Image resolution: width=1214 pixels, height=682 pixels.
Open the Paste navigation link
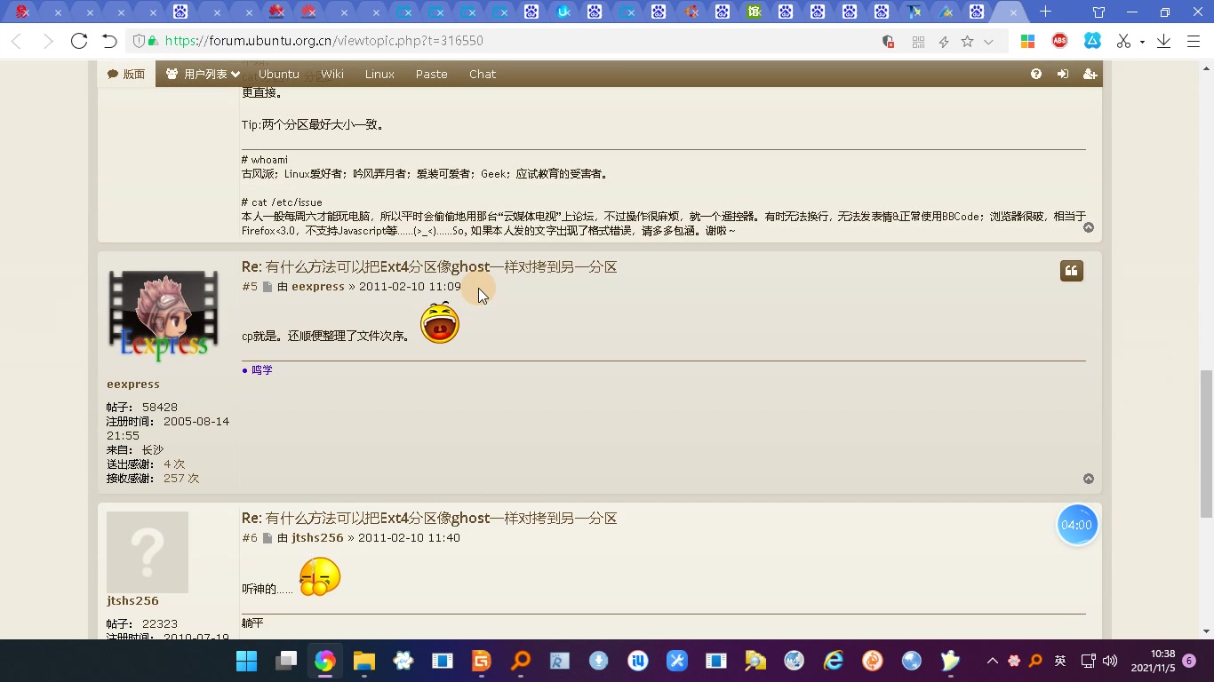[432, 74]
